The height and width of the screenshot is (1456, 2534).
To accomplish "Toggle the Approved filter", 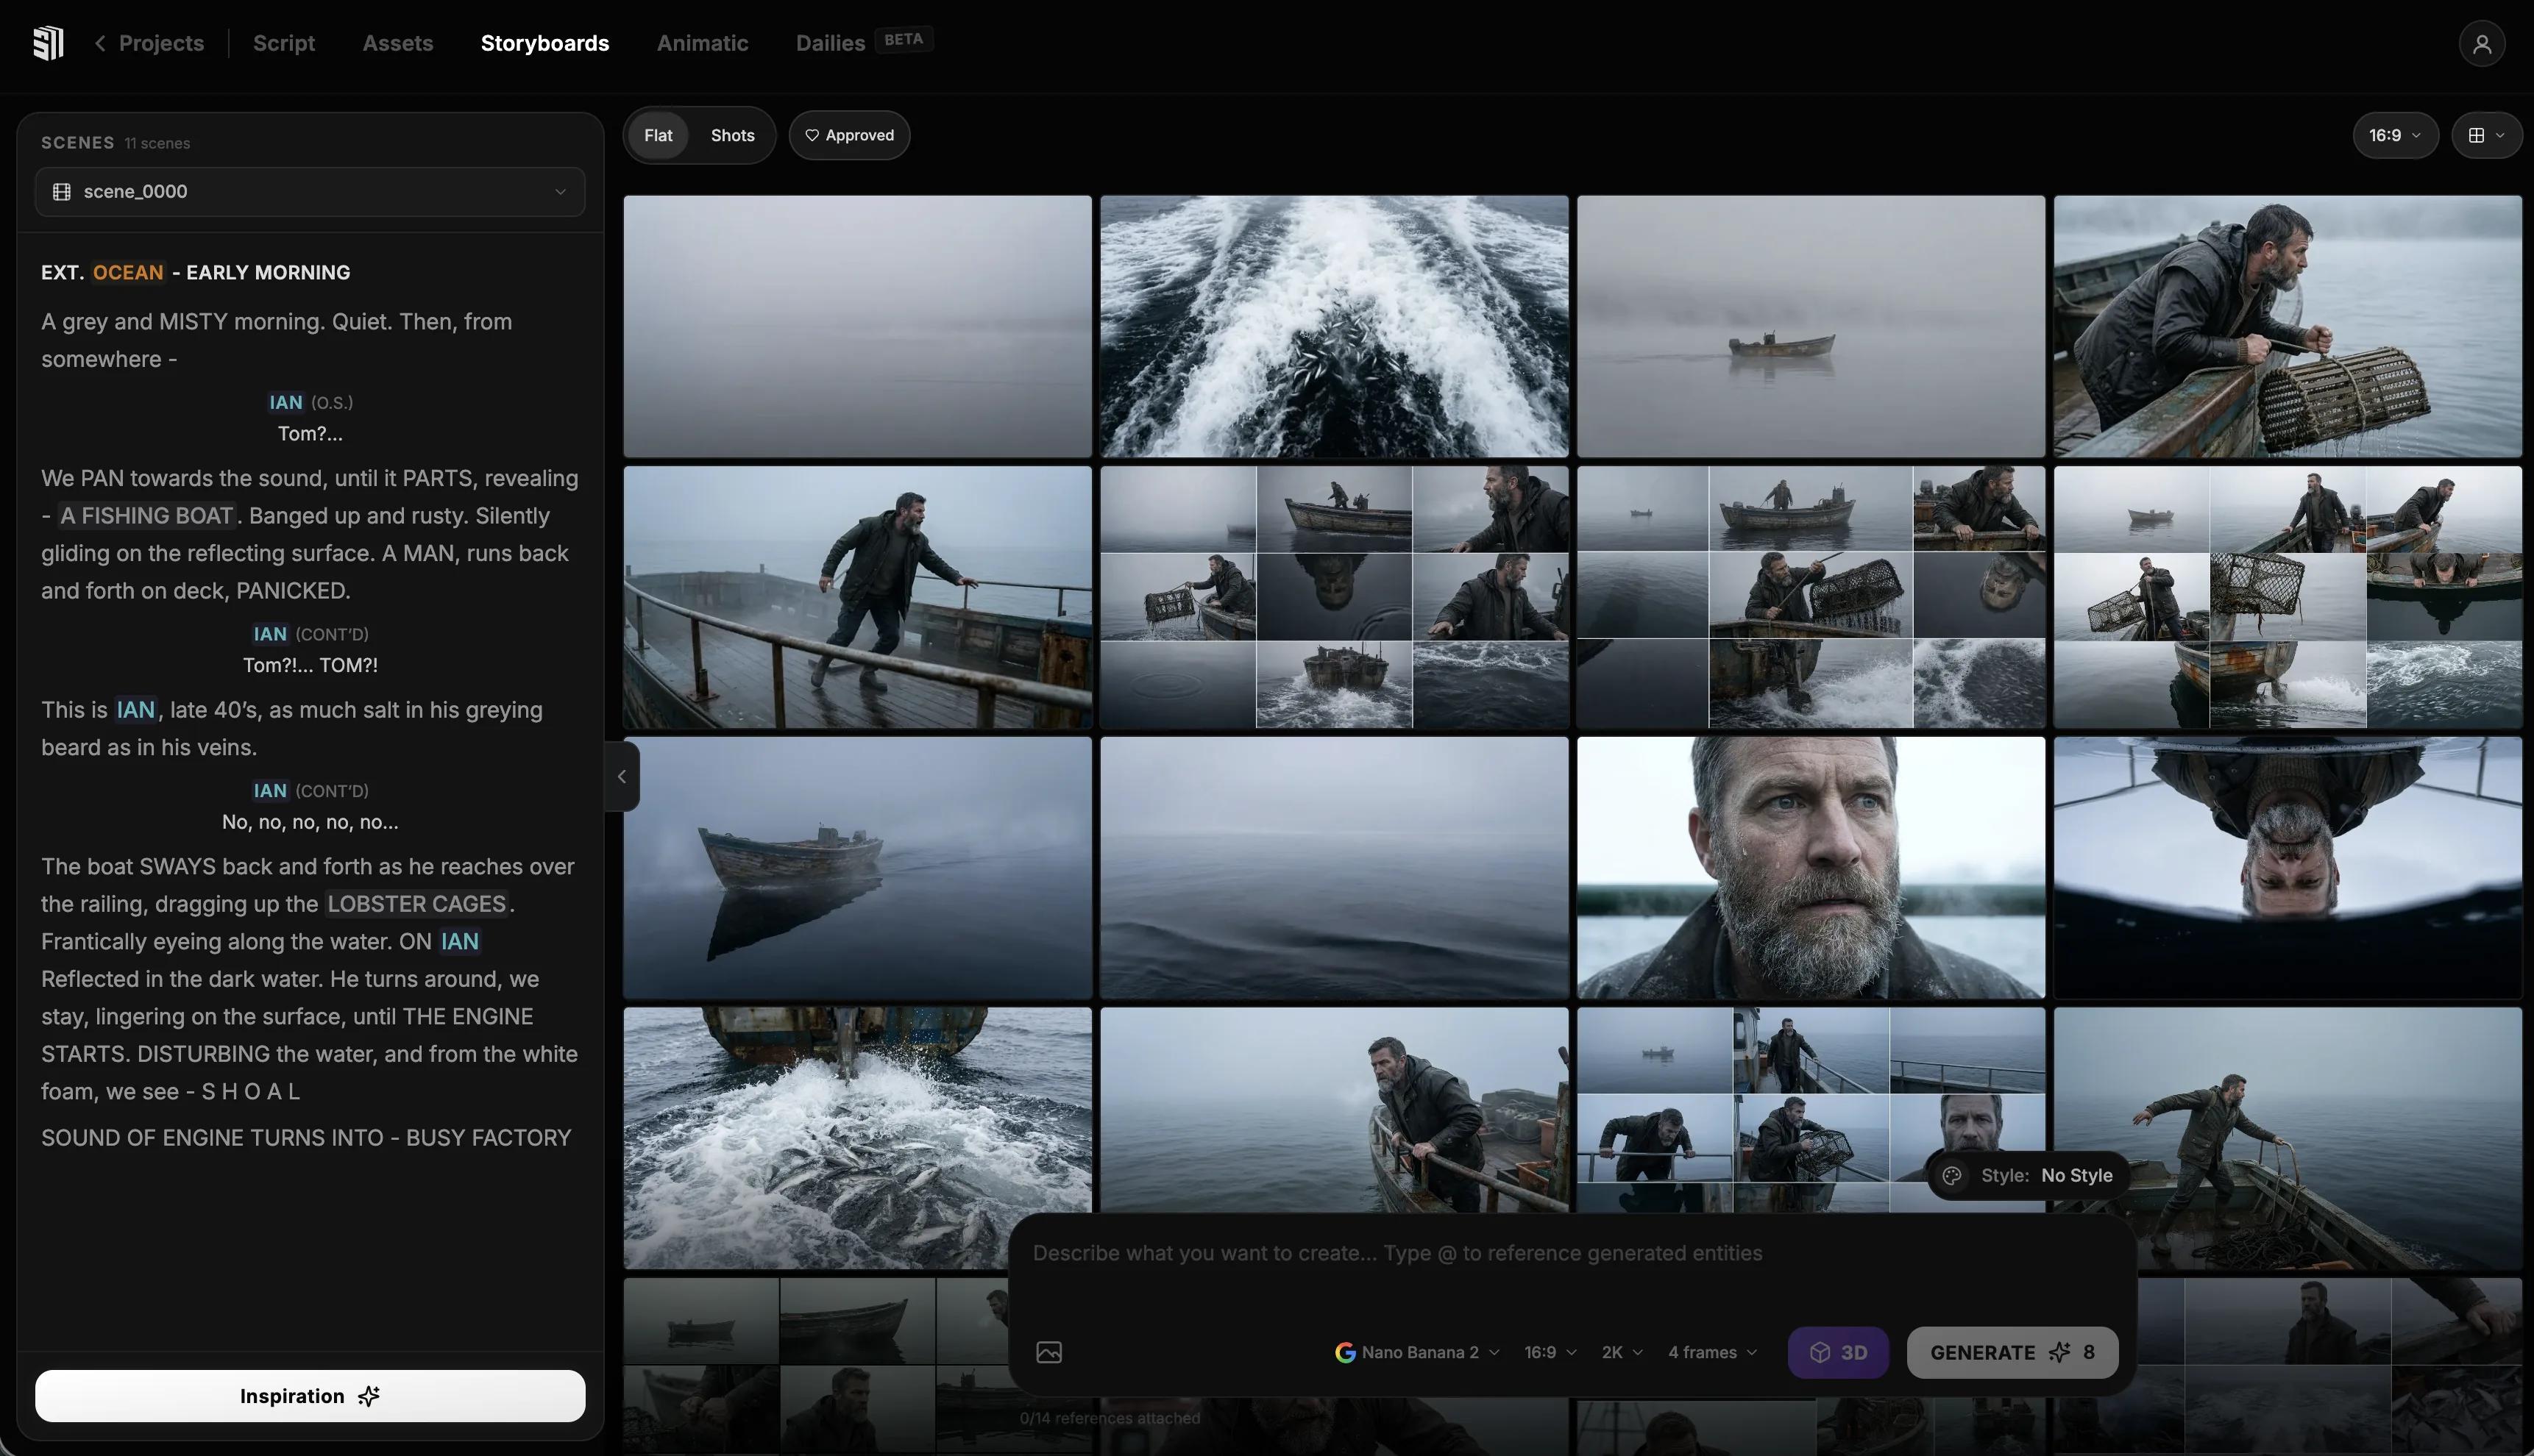I will point(849,135).
